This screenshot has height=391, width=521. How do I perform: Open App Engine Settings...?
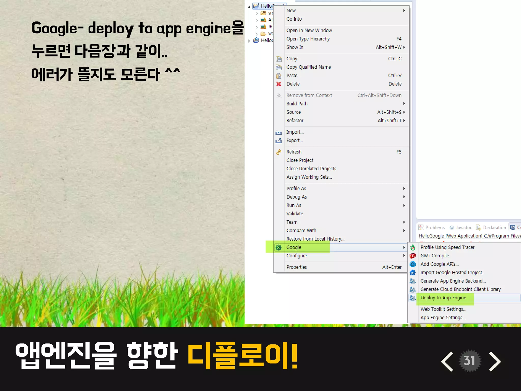[x=464, y=318]
